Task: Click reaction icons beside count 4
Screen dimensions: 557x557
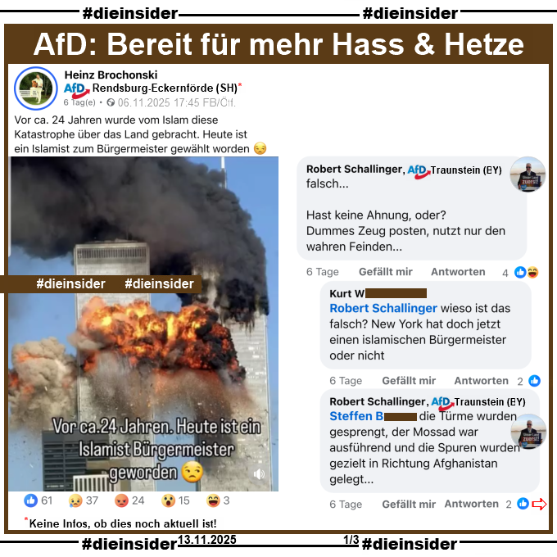Action: click(527, 273)
